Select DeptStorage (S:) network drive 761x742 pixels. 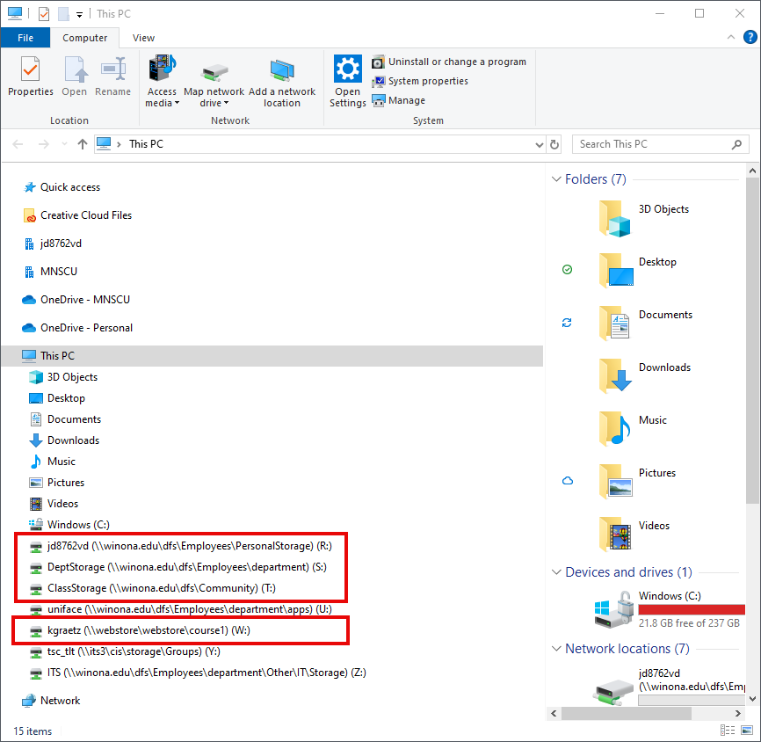click(x=186, y=567)
